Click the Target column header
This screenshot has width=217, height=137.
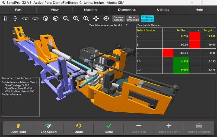208,30
